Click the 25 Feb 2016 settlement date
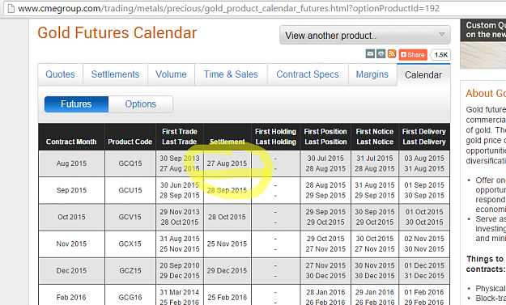506x305 pixels. coord(227,297)
